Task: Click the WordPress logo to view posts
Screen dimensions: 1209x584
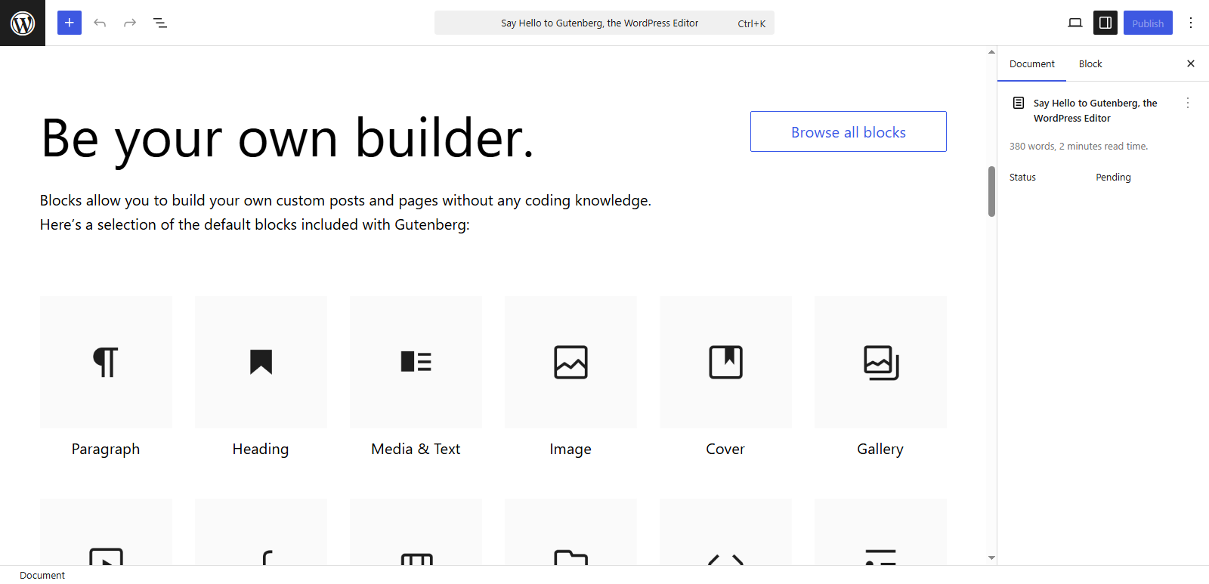Action: pos(23,23)
